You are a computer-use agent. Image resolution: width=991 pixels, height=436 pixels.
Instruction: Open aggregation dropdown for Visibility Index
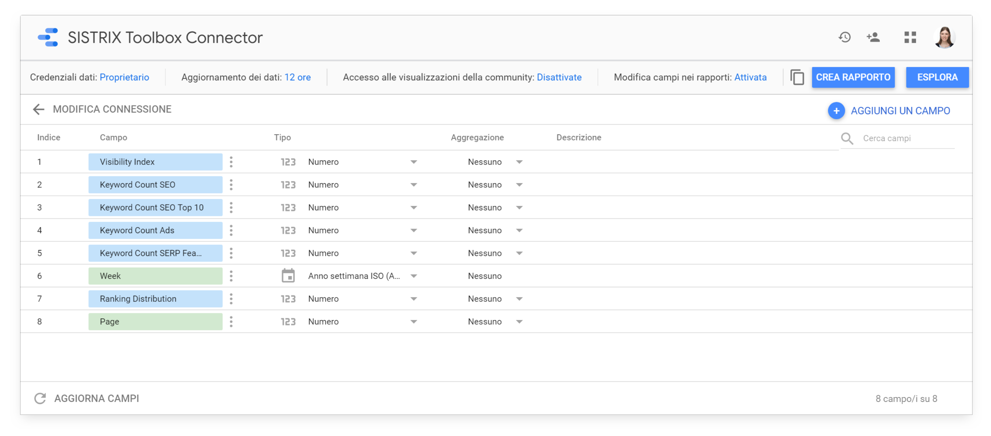(519, 162)
